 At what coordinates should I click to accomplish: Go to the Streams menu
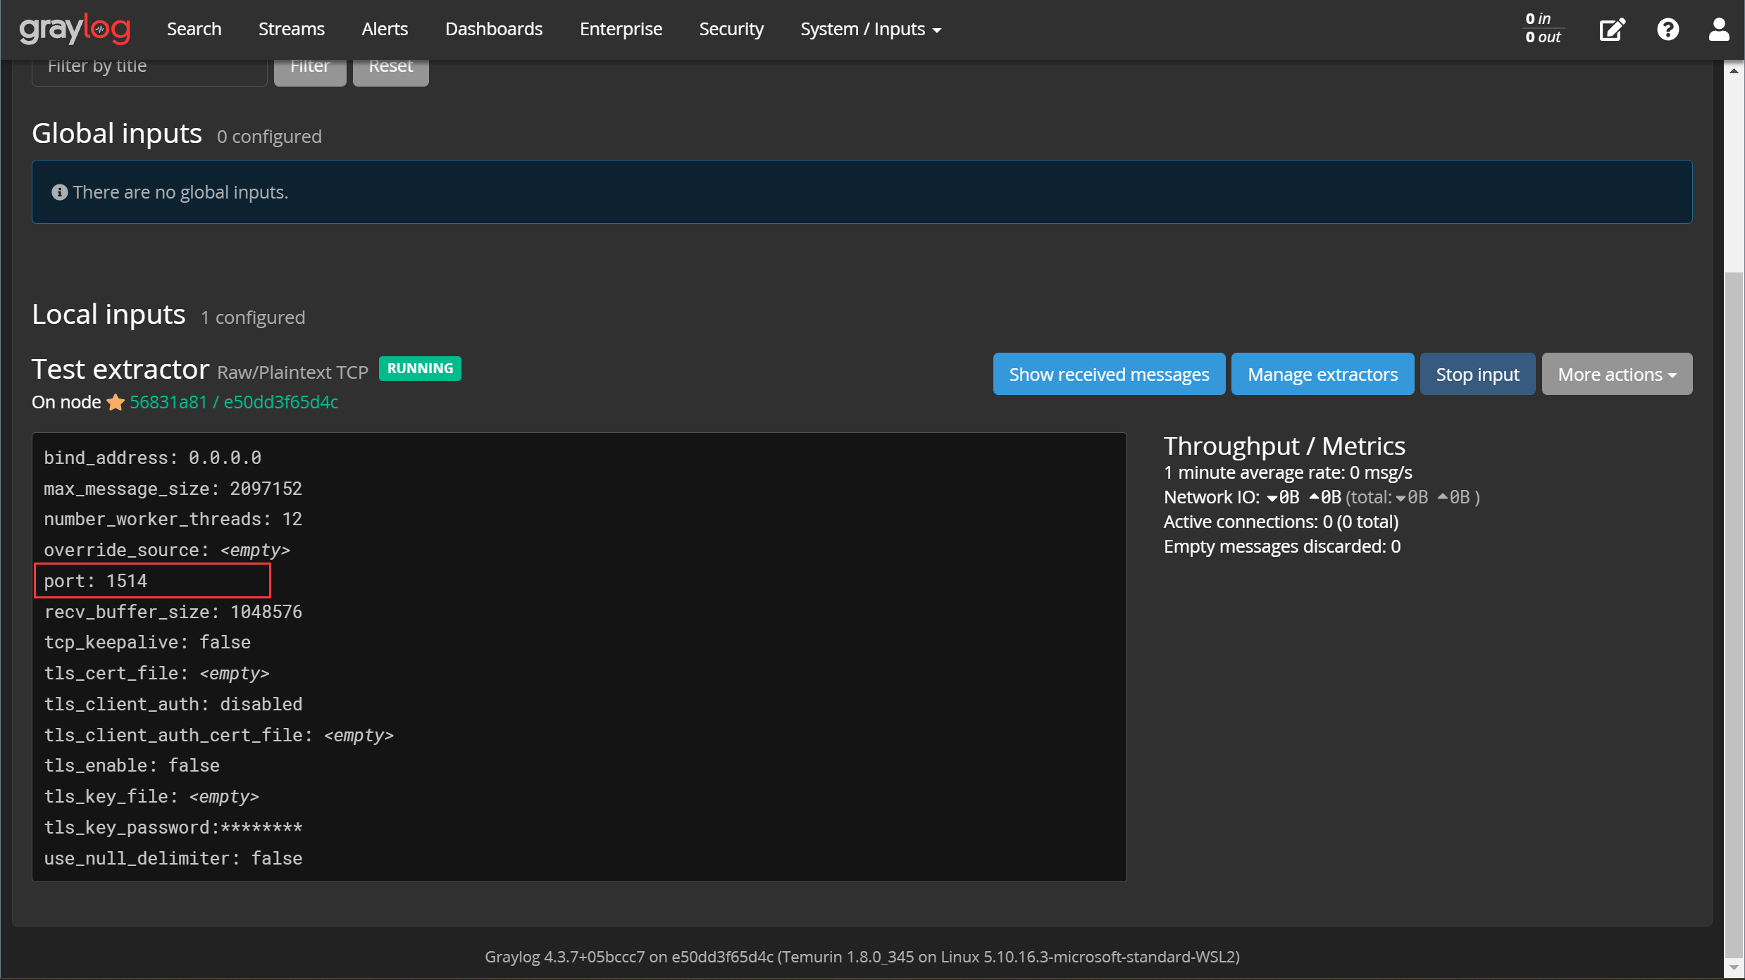point(291,29)
